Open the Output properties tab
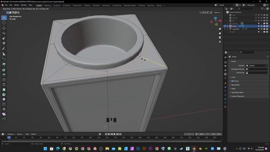 (225, 66)
